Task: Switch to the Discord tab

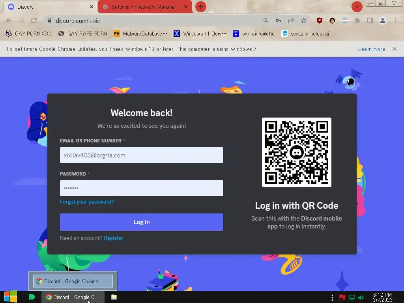Action: coord(49,7)
